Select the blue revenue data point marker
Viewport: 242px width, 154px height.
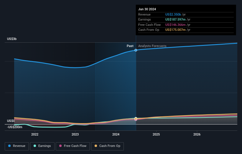pyautogui.click(x=136, y=50)
